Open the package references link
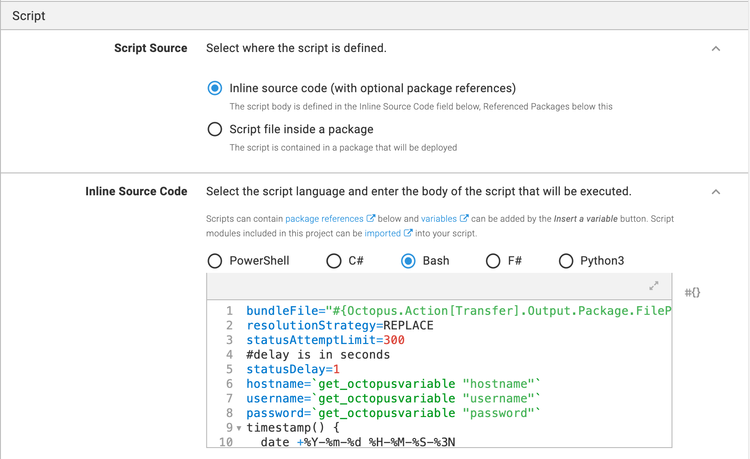The height and width of the screenshot is (459, 750). click(x=324, y=219)
